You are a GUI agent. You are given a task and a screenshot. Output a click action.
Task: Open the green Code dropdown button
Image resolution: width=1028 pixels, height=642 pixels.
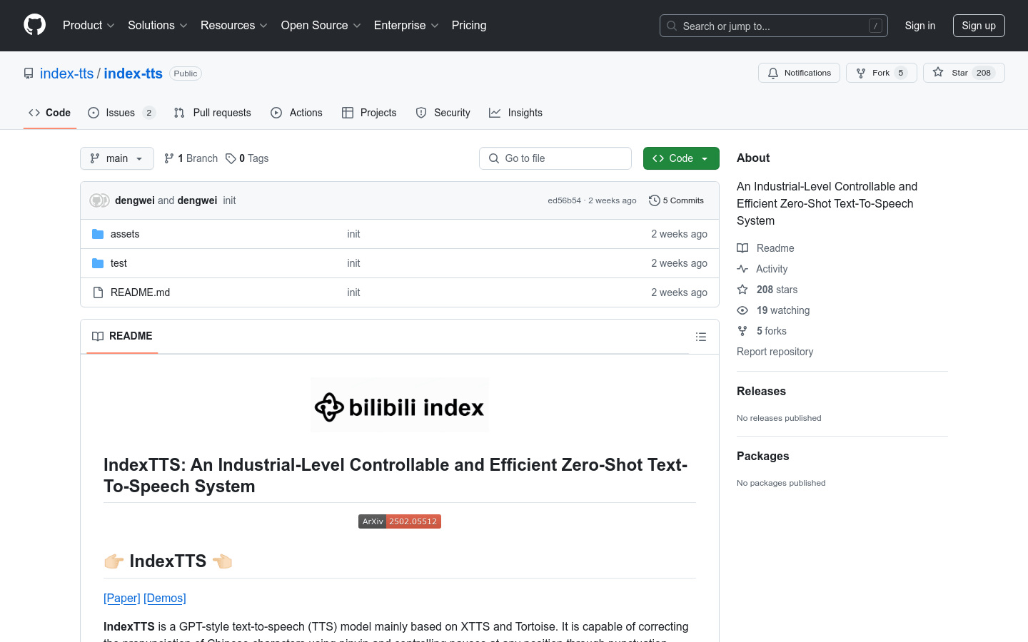(681, 158)
